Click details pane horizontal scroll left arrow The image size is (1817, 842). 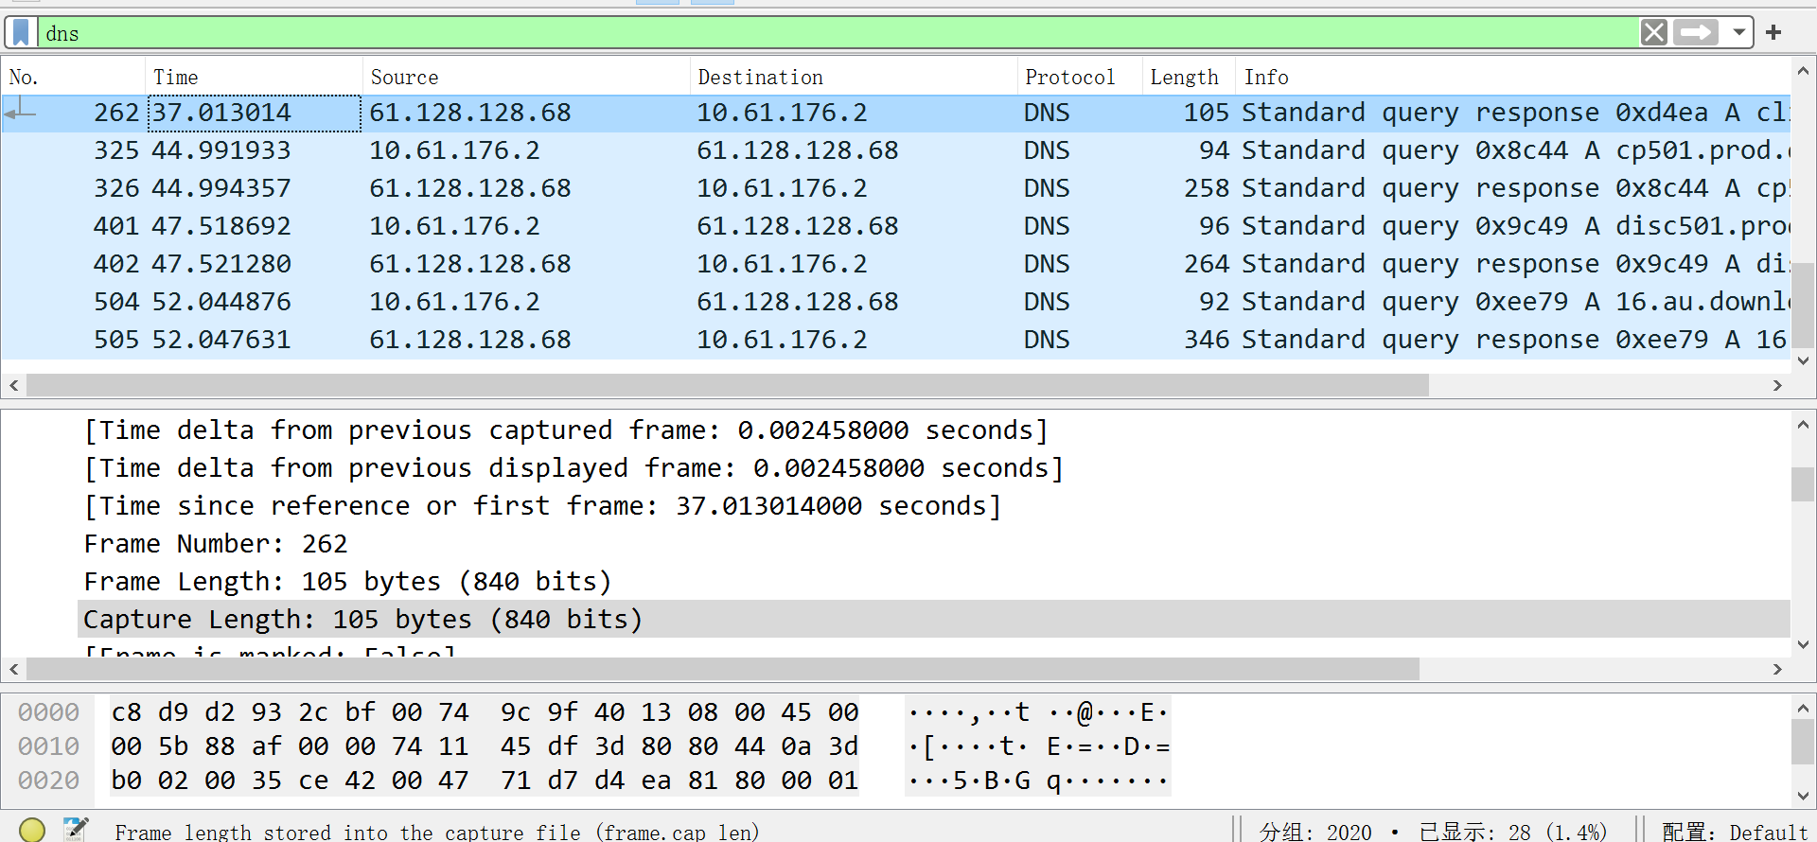point(13,669)
